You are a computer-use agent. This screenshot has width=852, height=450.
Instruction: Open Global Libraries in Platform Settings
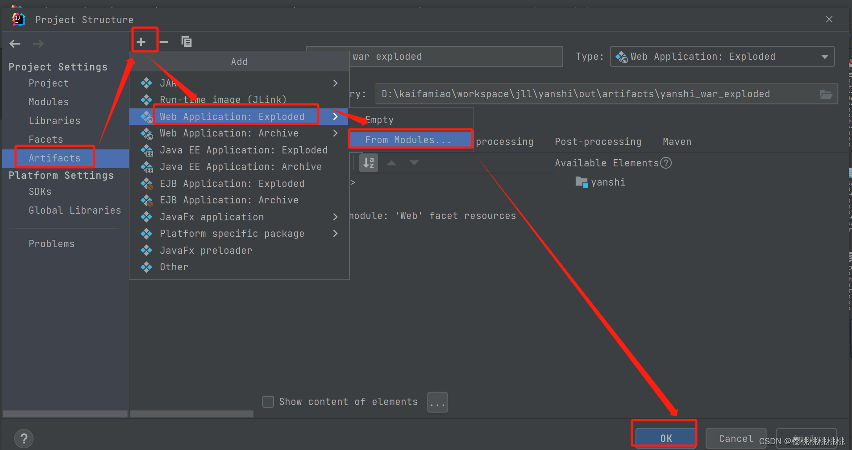(75, 211)
